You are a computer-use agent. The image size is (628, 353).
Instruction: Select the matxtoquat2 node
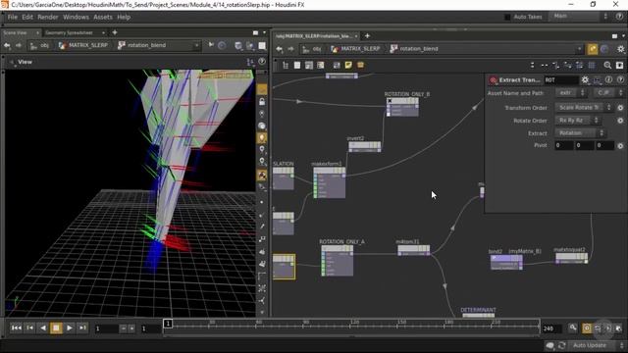pyautogui.click(x=571, y=258)
